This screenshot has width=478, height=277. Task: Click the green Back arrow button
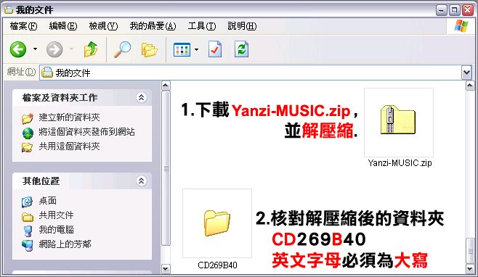(x=18, y=49)
